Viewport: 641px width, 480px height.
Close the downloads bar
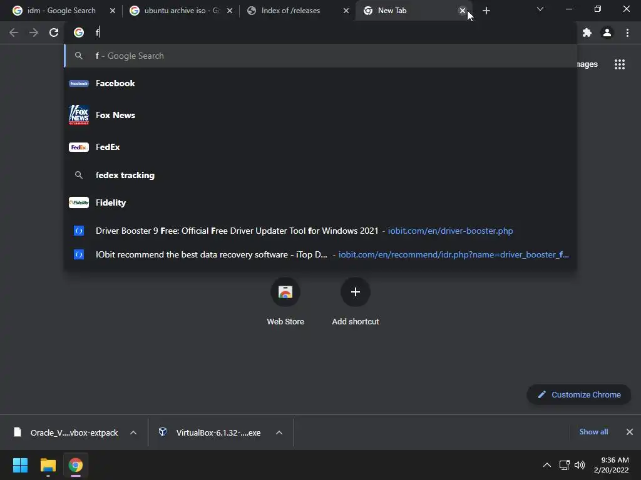tap(630, 432)
